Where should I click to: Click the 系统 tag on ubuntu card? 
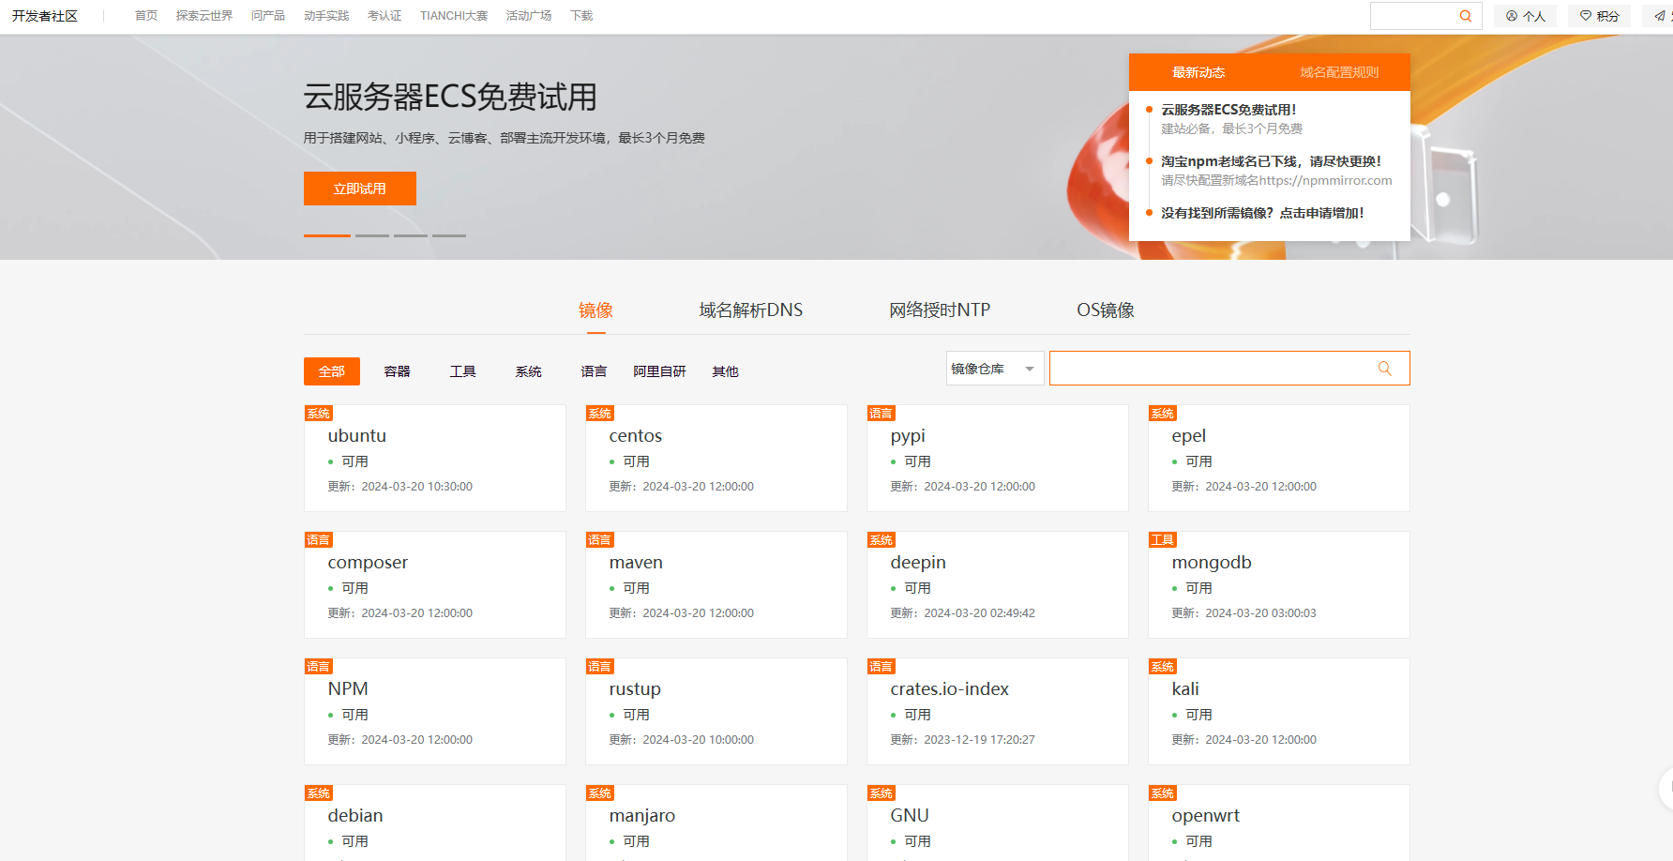(x=319, y=413)
